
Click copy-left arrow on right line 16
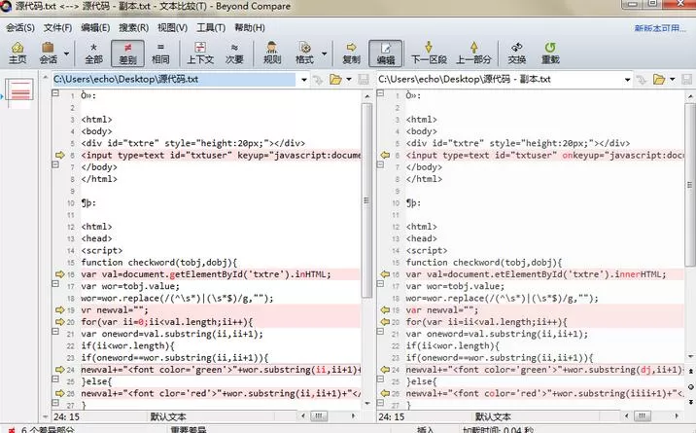click(x=385, y=274)
